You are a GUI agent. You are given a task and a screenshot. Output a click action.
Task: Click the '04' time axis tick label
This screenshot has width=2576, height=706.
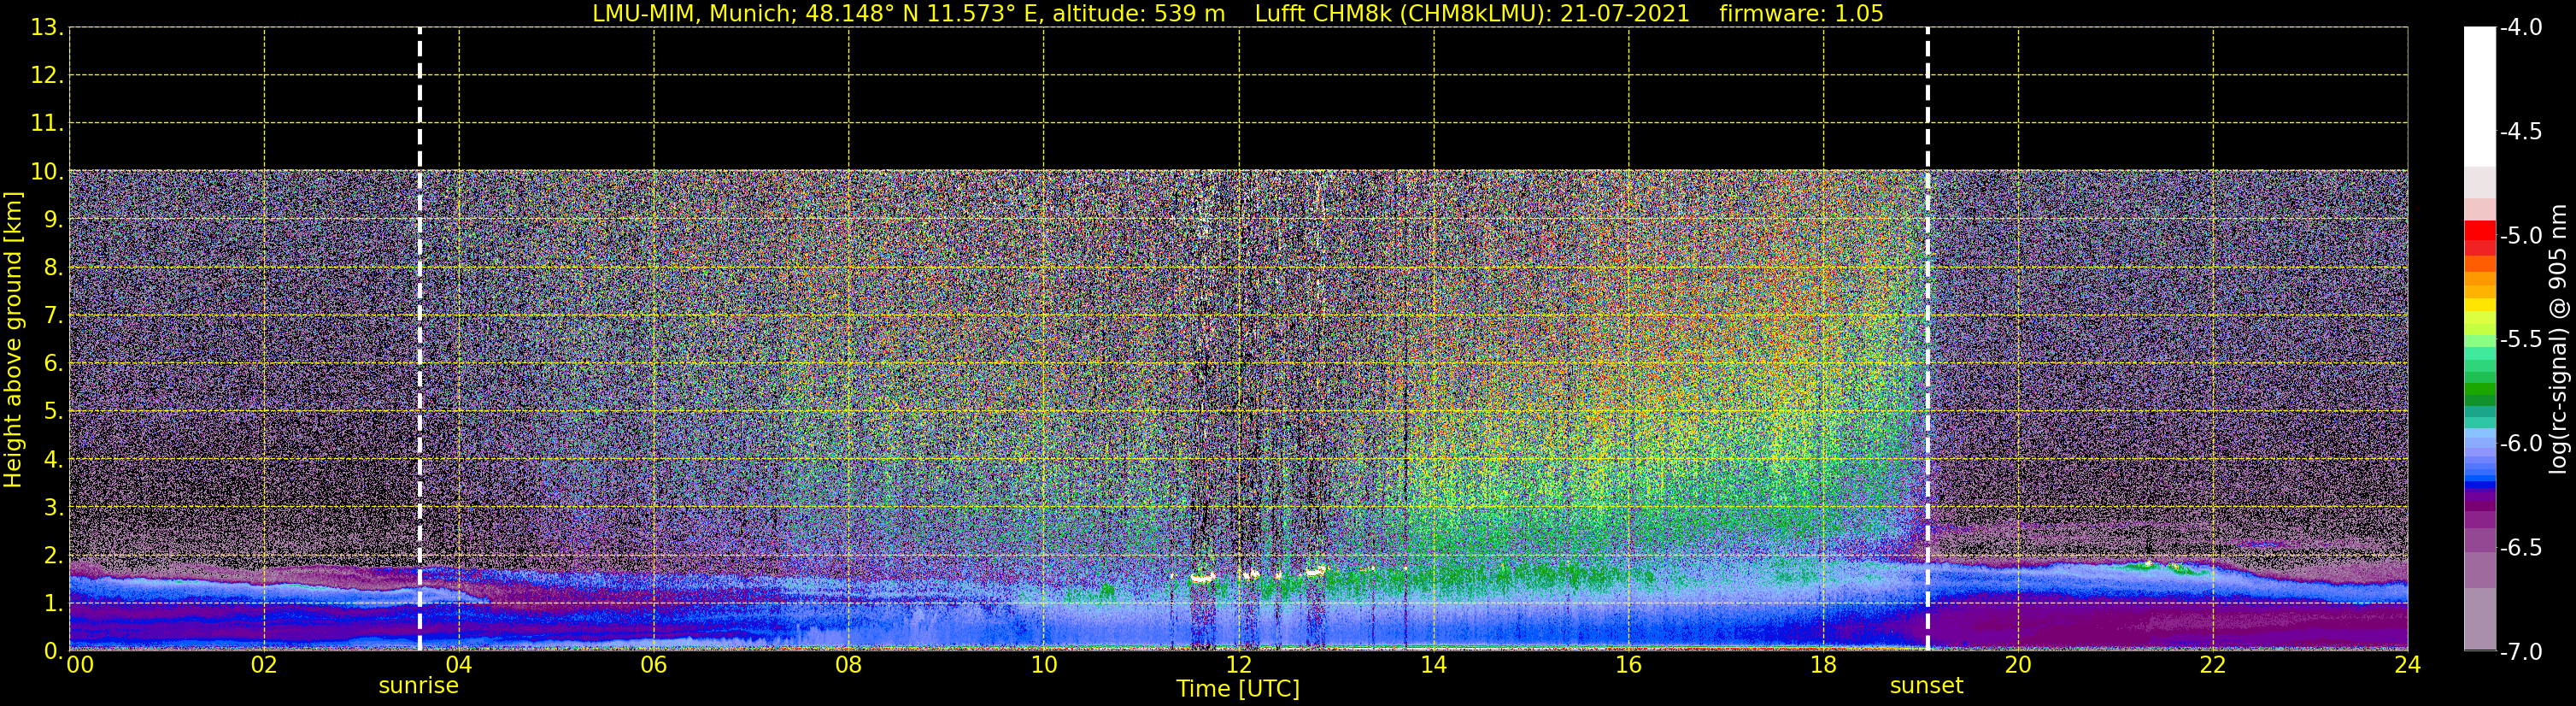point(459,665)
